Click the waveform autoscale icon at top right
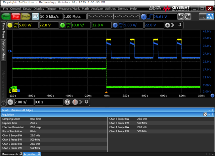Screen dimensions: 215x156 210,16
